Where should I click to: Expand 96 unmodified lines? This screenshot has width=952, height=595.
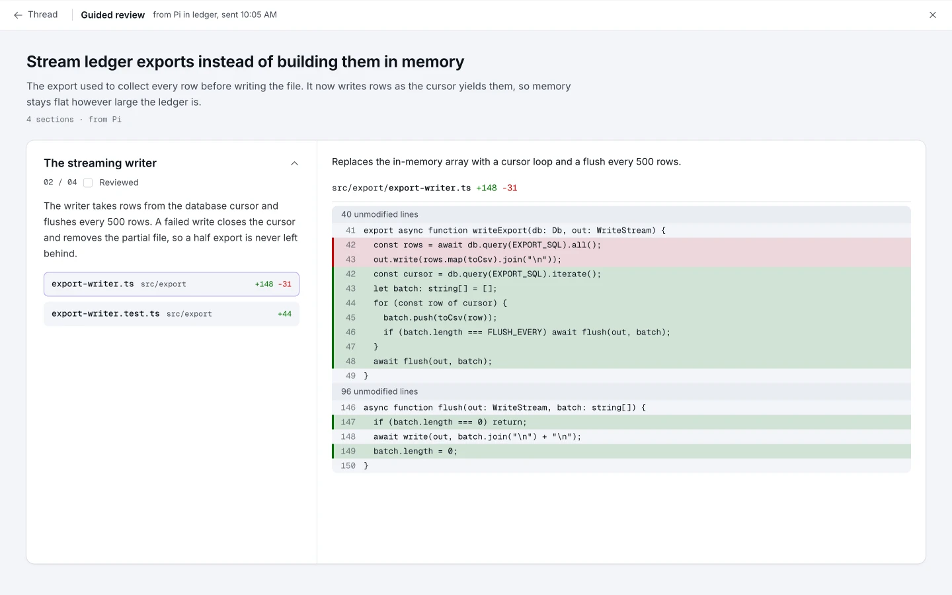pyautogui.click(x=621, y=391)
